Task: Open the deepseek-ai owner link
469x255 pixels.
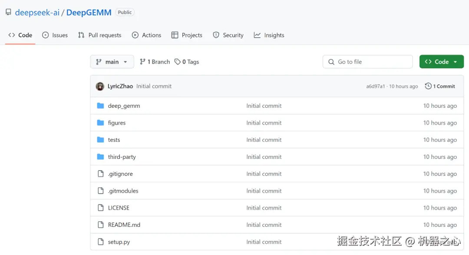Action: coord(37,13)
